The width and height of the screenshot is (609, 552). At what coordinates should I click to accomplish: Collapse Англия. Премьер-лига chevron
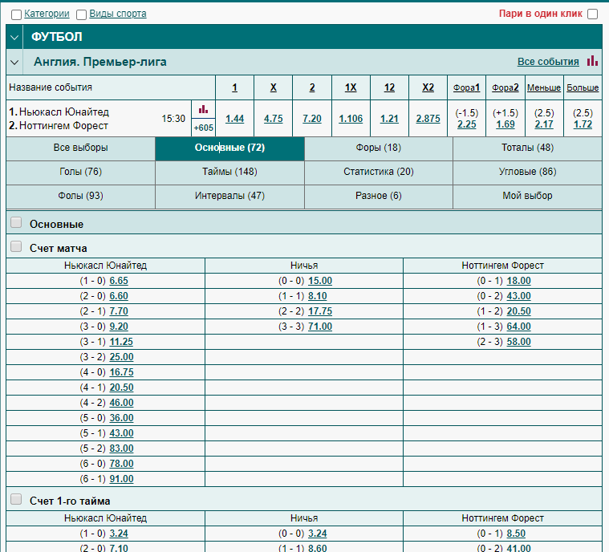(x=14, y=62)
